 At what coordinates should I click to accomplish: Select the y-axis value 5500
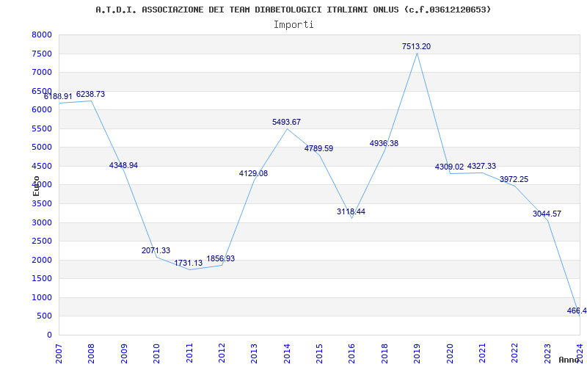point(42,128)
